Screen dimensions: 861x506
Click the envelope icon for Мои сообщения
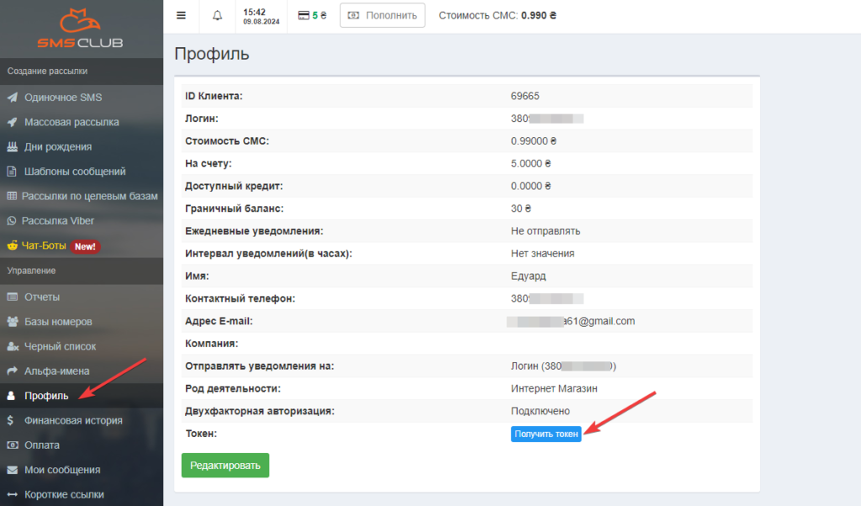12,470
